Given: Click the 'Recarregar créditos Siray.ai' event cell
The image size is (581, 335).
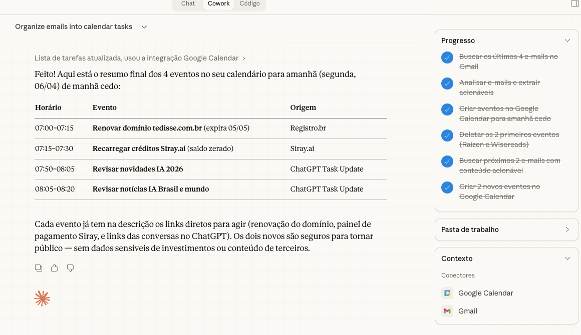Looking at the screenshot, I should click(163, 148).
